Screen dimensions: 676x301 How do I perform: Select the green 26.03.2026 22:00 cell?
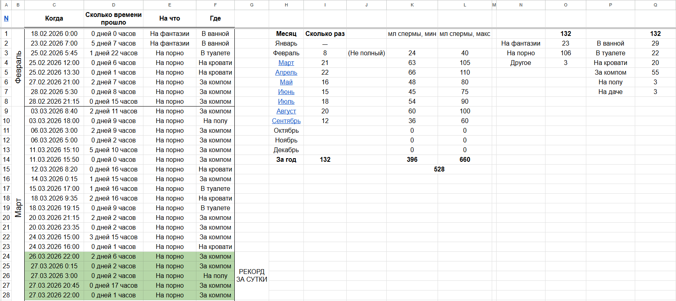point(54,256)
